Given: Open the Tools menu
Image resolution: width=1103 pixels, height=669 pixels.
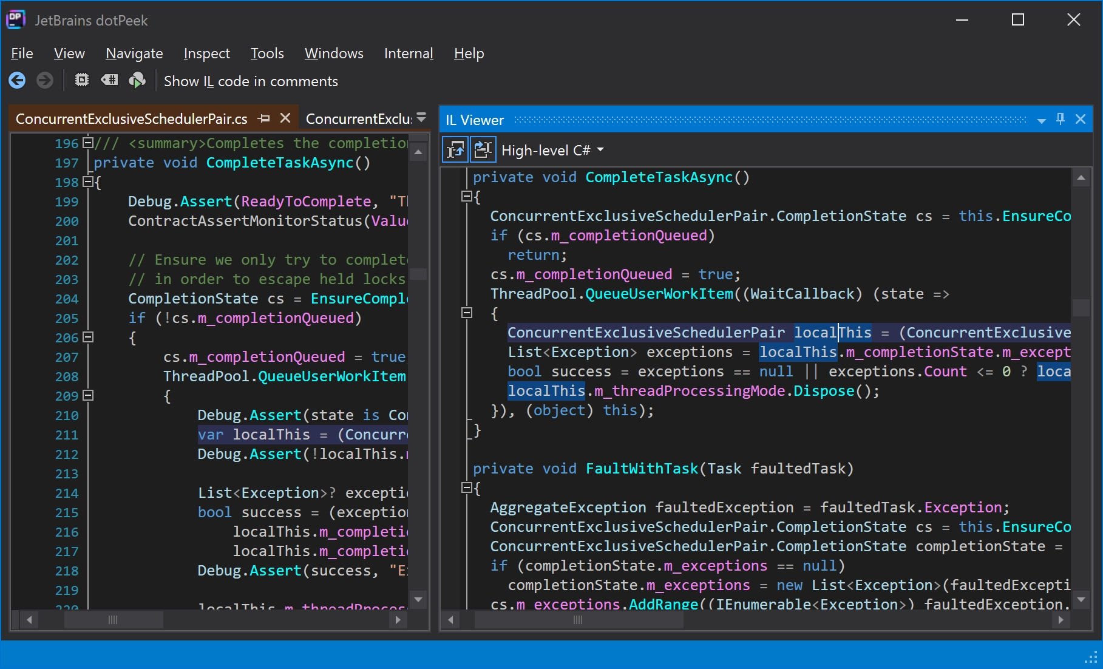Looking at the screenshot, I should [267, 53].
